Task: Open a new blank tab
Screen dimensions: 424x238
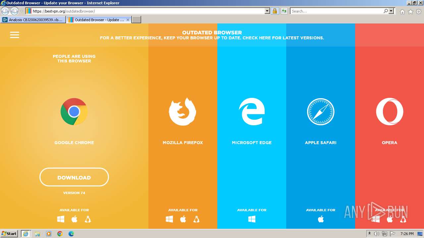Action: coord(136,20)
